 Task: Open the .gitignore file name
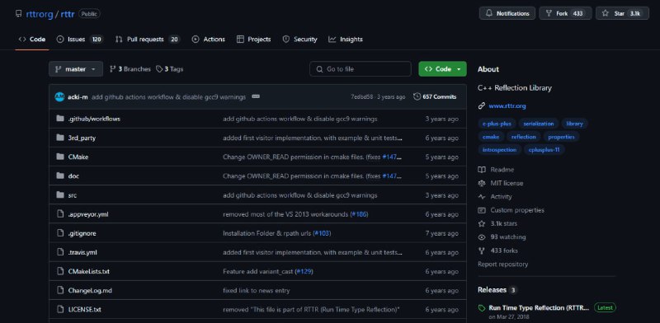pos(82,233)
